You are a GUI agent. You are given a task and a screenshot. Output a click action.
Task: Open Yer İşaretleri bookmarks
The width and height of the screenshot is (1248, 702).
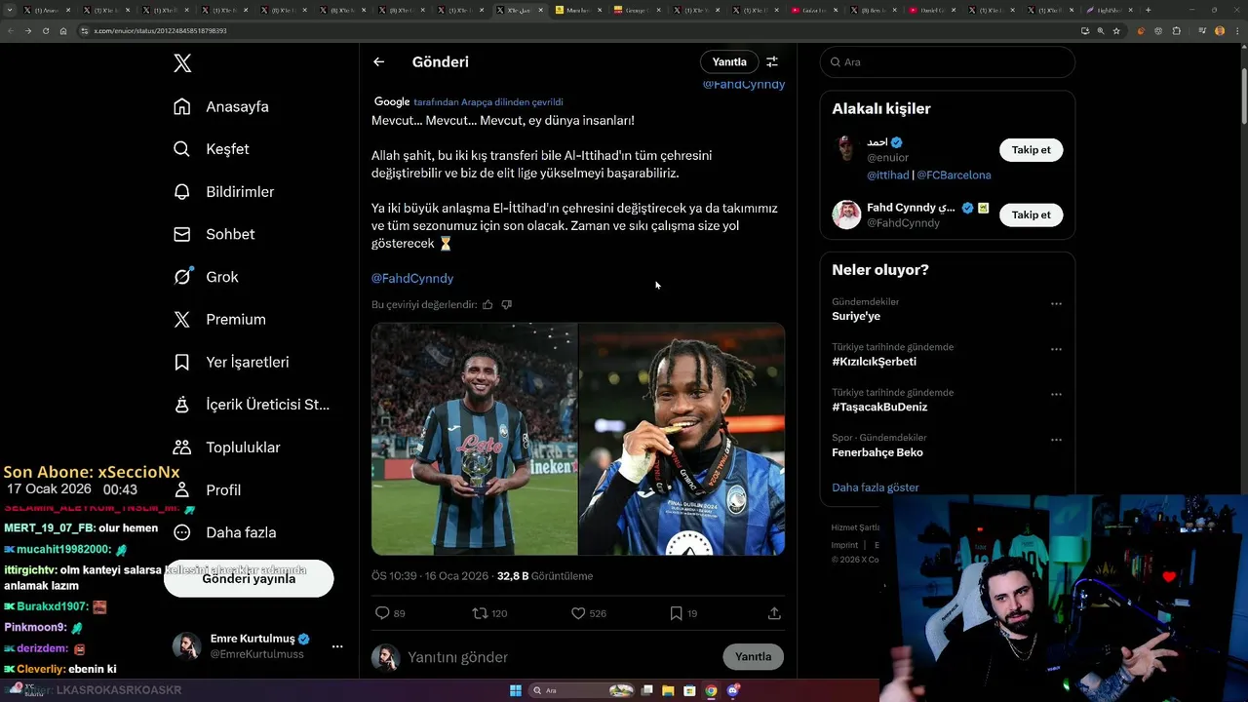click(231, 362)
